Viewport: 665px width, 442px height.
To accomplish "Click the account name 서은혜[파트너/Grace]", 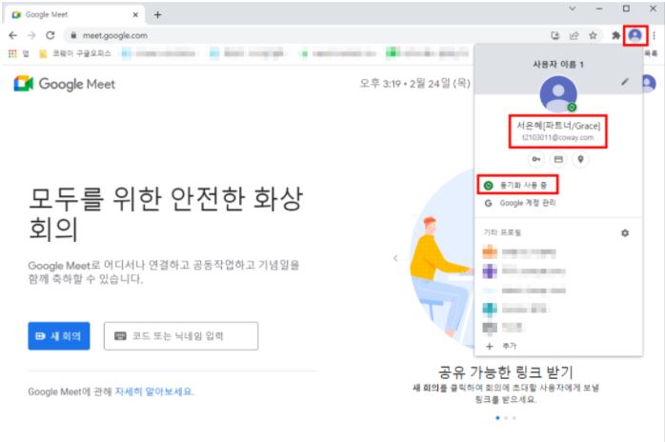I will click(x=558, y=126).
